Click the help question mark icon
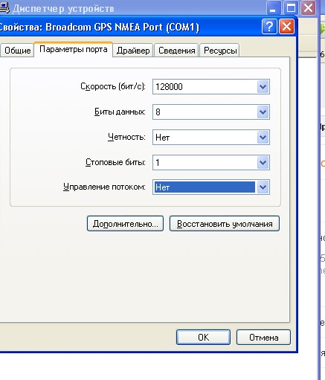Screen dimensions: 325x380 (269, 26)
